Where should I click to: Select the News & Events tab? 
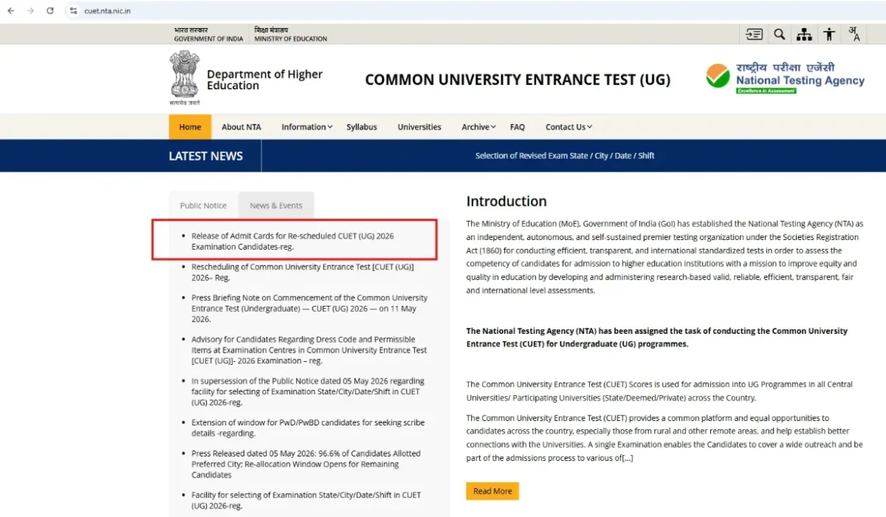pos(276,206)
